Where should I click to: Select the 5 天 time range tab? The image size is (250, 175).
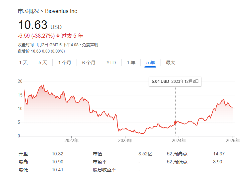pyautogui.click(x=43, y=63)
